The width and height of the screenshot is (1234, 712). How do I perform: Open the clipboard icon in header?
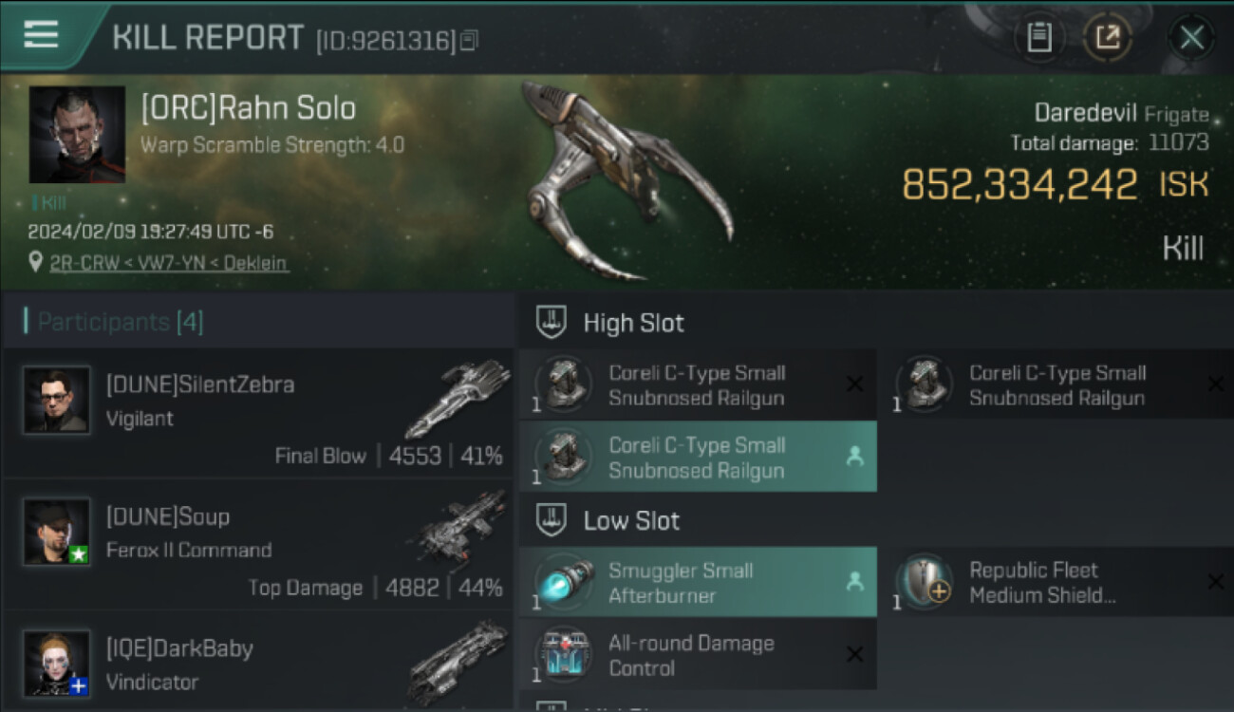point(1039,38)
